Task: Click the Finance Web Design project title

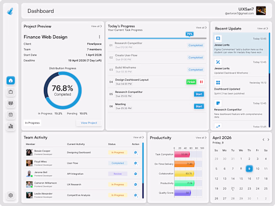Action: click(46, 37)
